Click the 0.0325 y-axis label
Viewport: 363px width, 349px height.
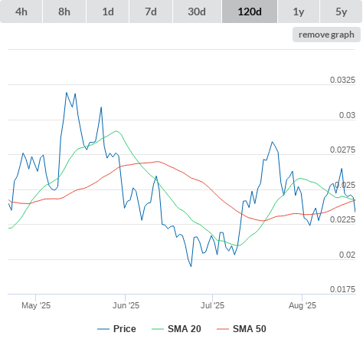coord(342,80)
